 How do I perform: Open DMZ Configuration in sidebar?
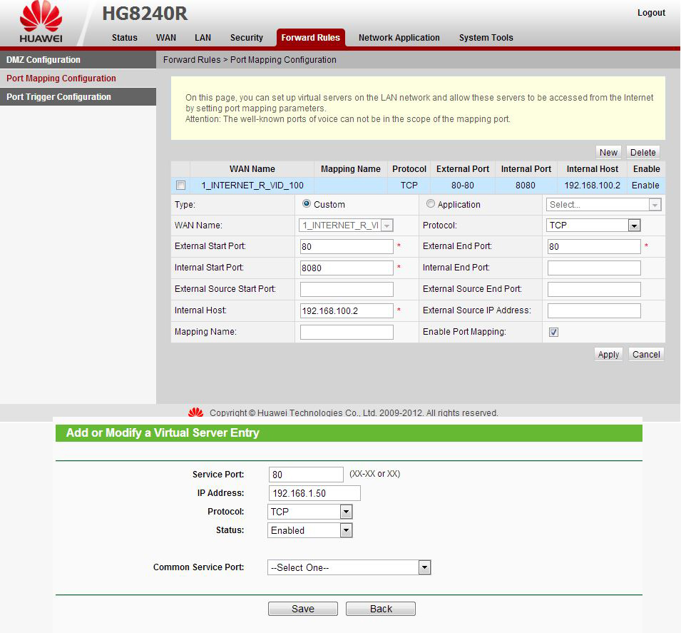[43, 60]
